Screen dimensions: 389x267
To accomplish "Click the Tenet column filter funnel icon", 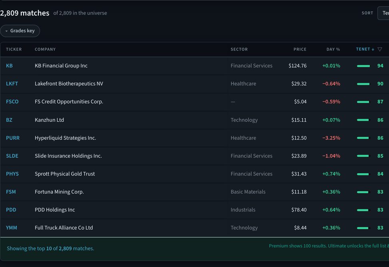I will [x=379, y=49].
